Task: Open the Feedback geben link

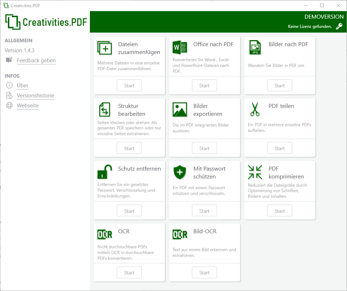Action: click(x=36, y=60)
